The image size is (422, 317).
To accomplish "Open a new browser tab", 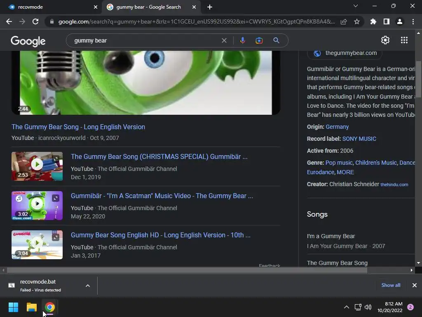I will tap(210, 7).
